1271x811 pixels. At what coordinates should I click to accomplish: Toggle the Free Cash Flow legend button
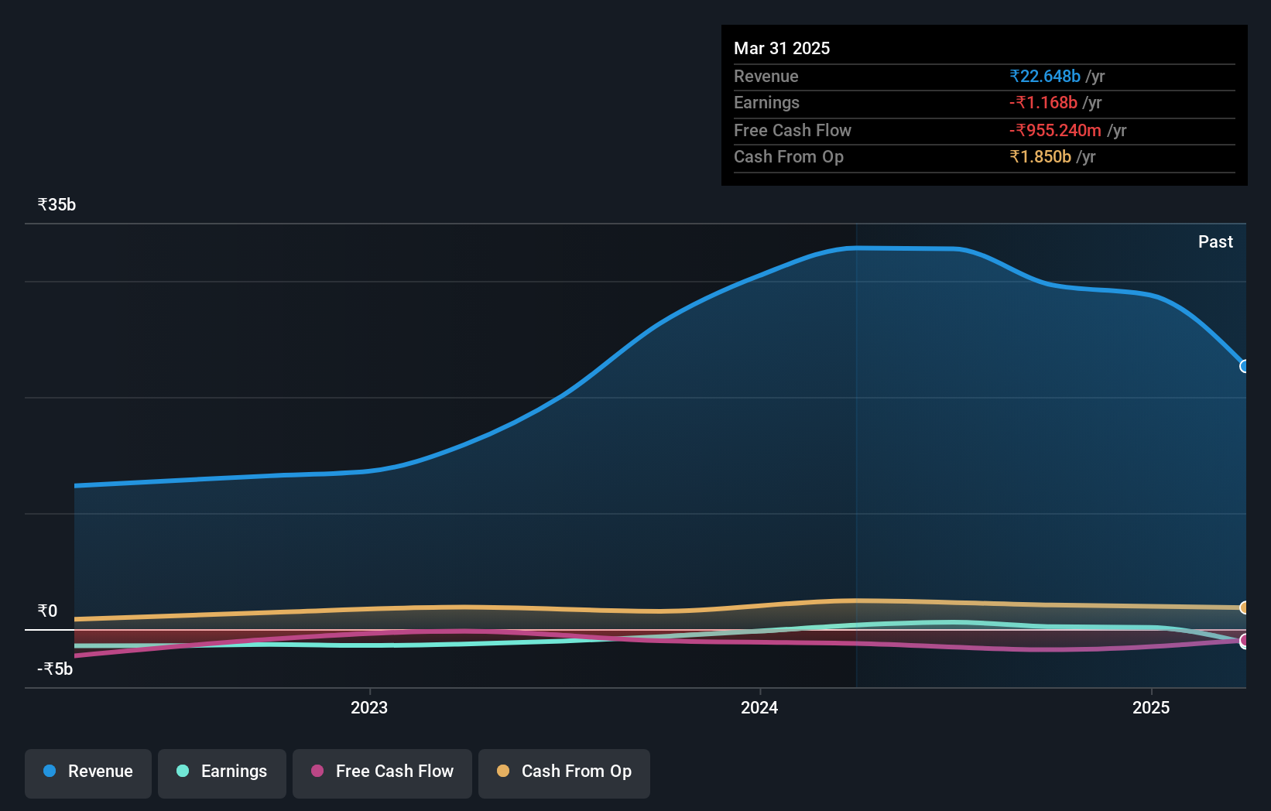click(382, 773)
